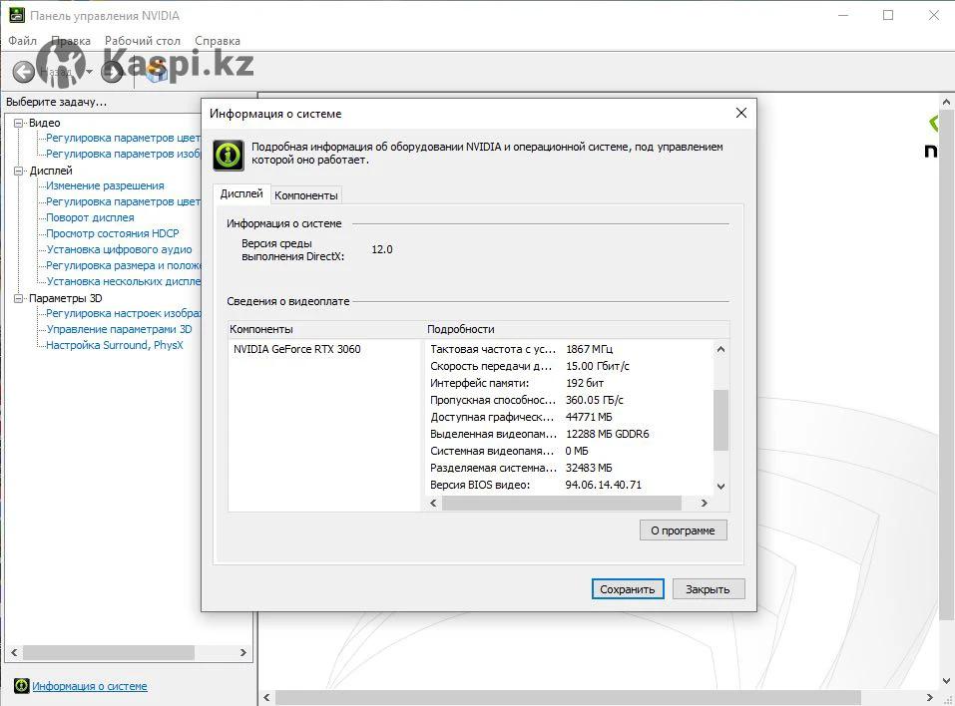Switch to the Компоненты tab
The image size is (955, 706).
(x=305, y=195)
